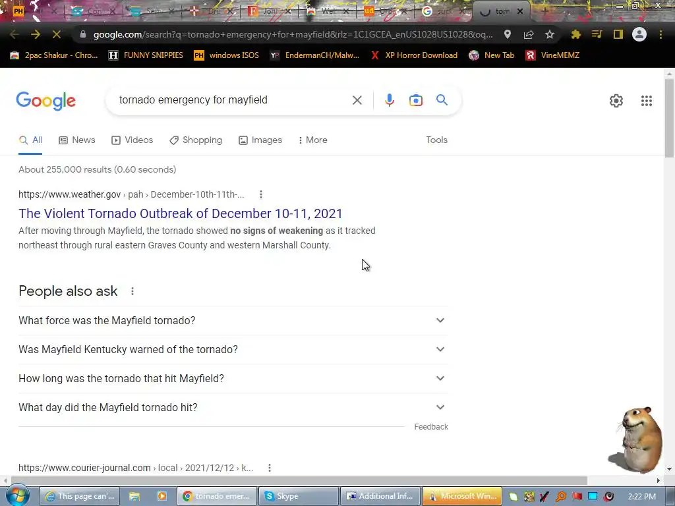Switch to the Shopping tab
The width and height of the screenshot is (675, 506).
click(x=196, y=140)
